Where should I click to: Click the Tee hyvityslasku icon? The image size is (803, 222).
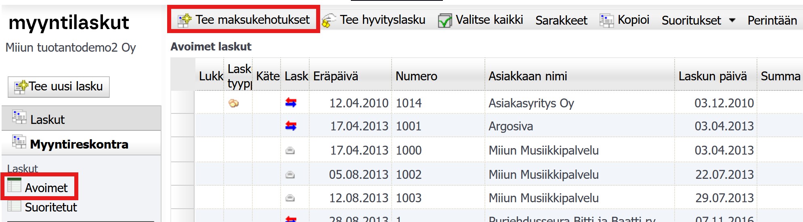click(x=329, y=20)
